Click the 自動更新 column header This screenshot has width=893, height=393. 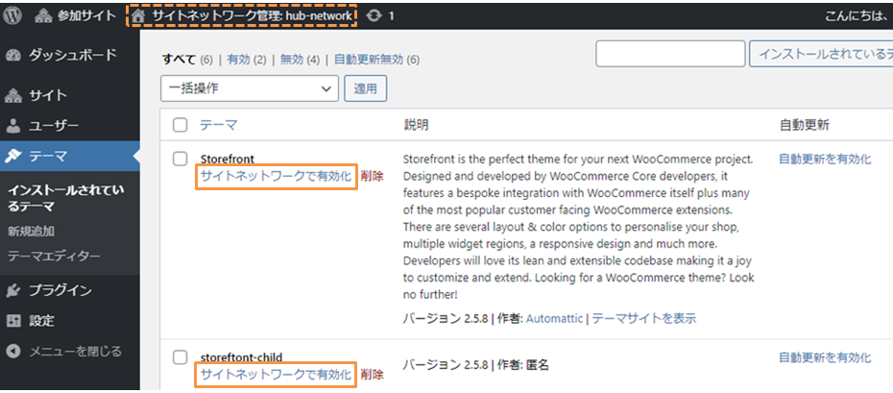(804, 125)
